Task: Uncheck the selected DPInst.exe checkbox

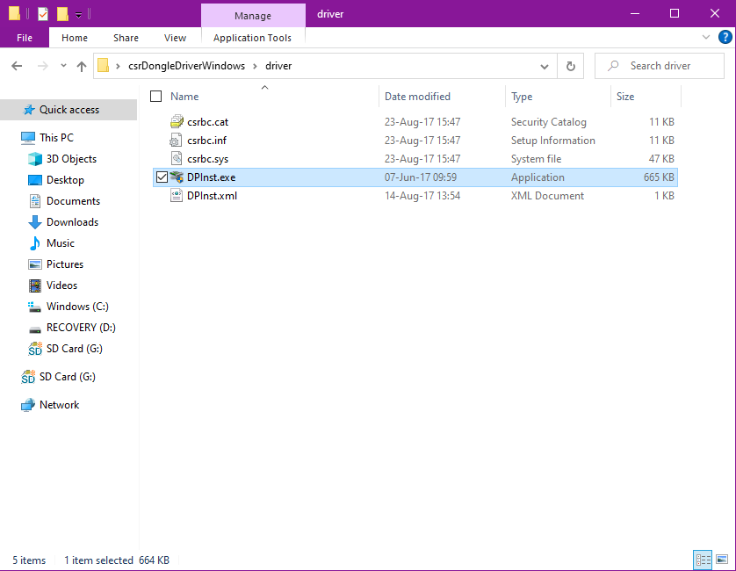Action: tap(162, 177)
